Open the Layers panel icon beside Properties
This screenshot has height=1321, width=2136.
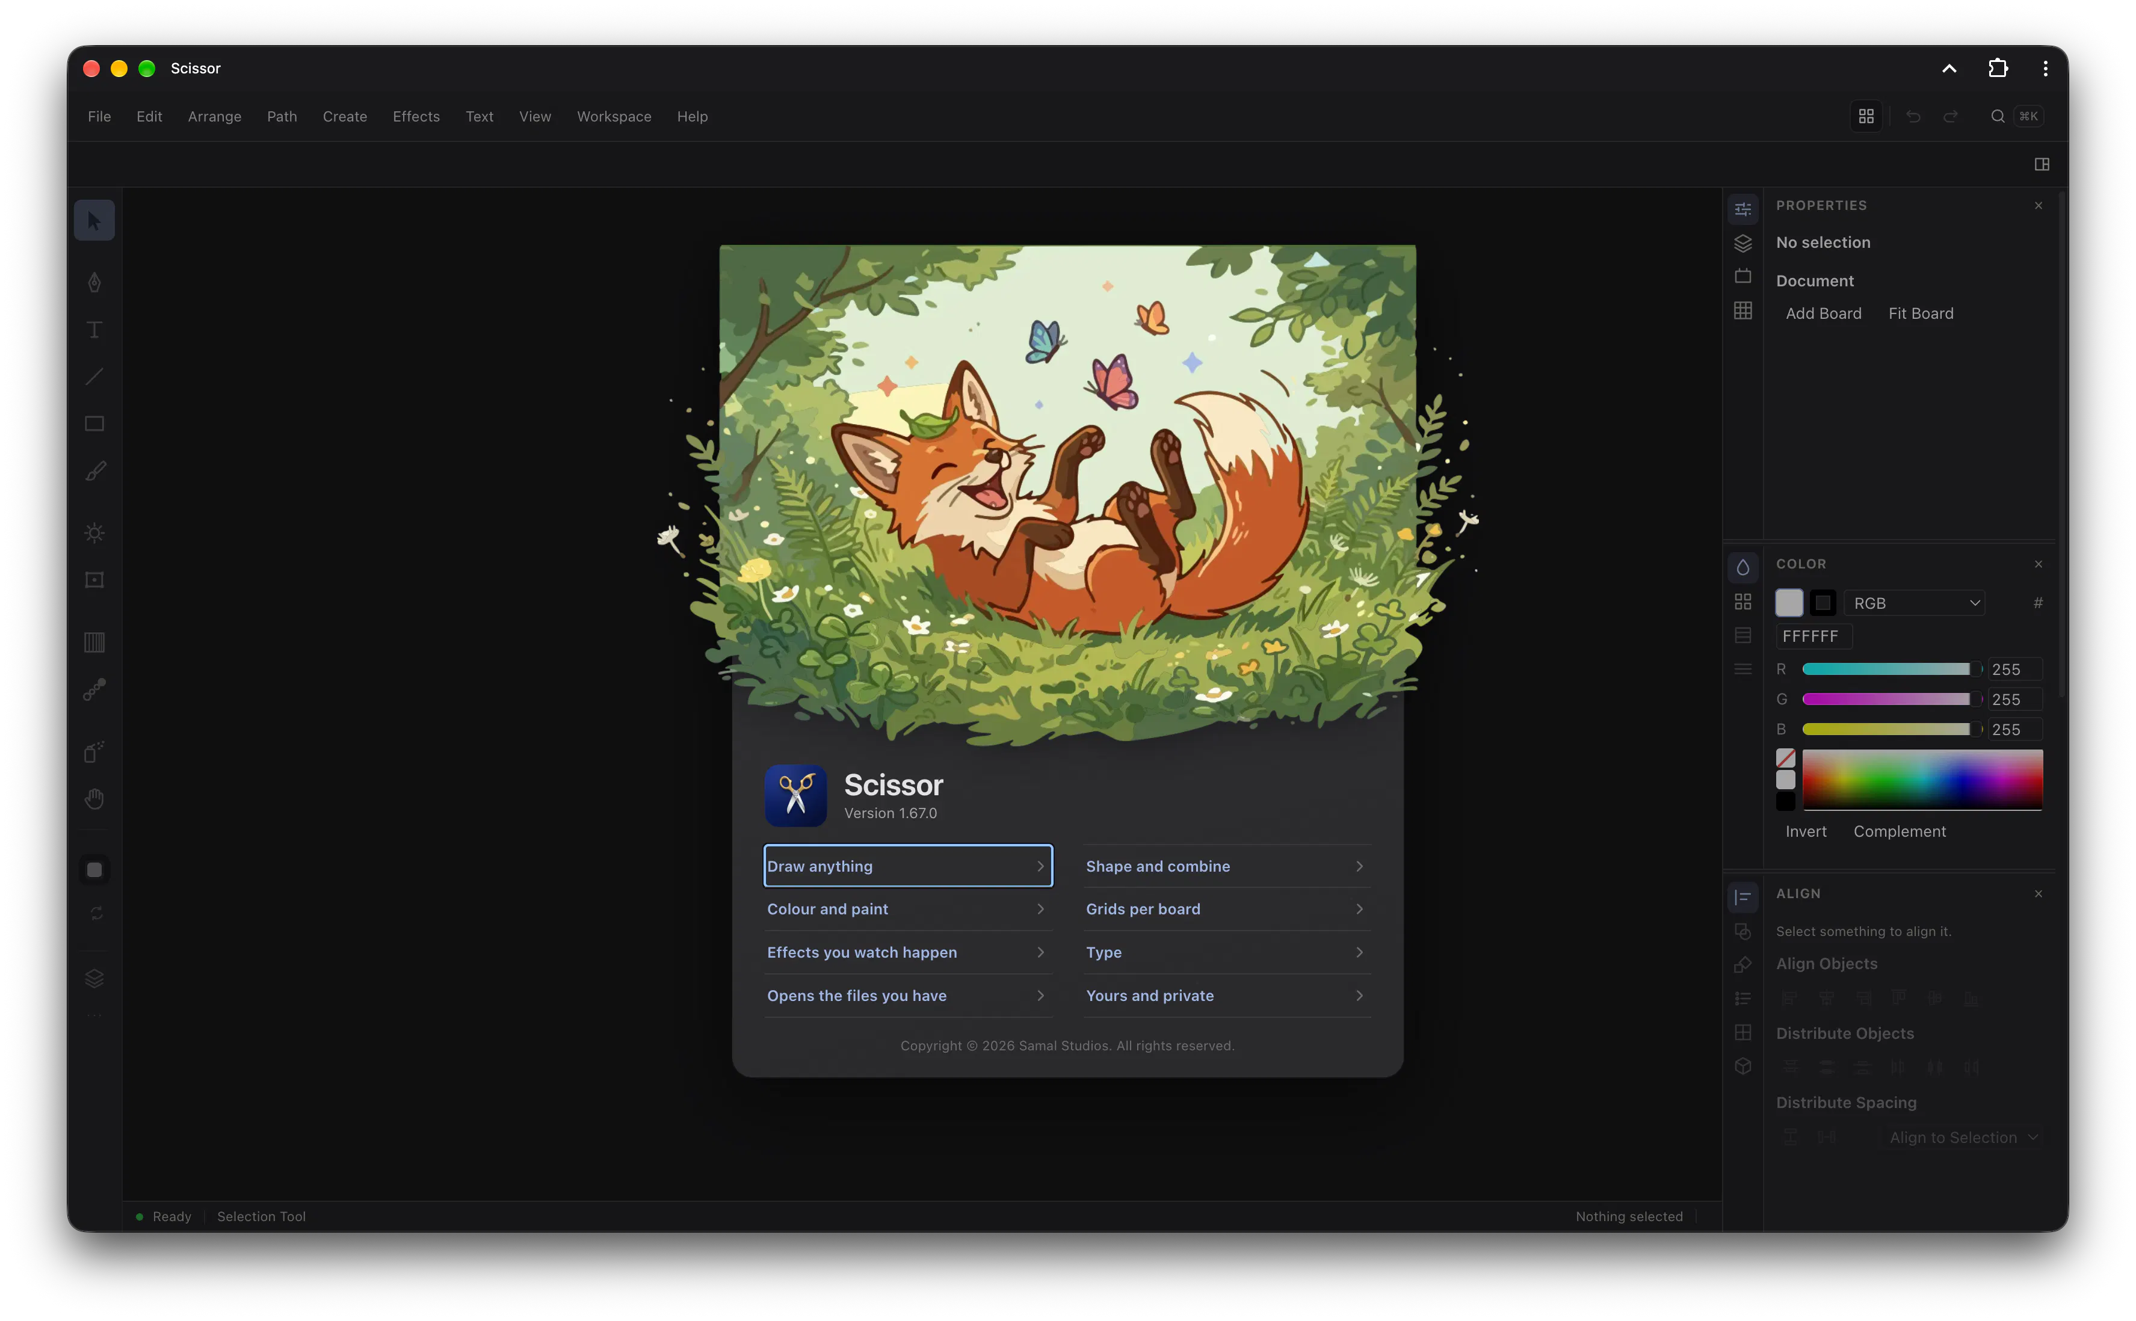(x=1743, y=243)
